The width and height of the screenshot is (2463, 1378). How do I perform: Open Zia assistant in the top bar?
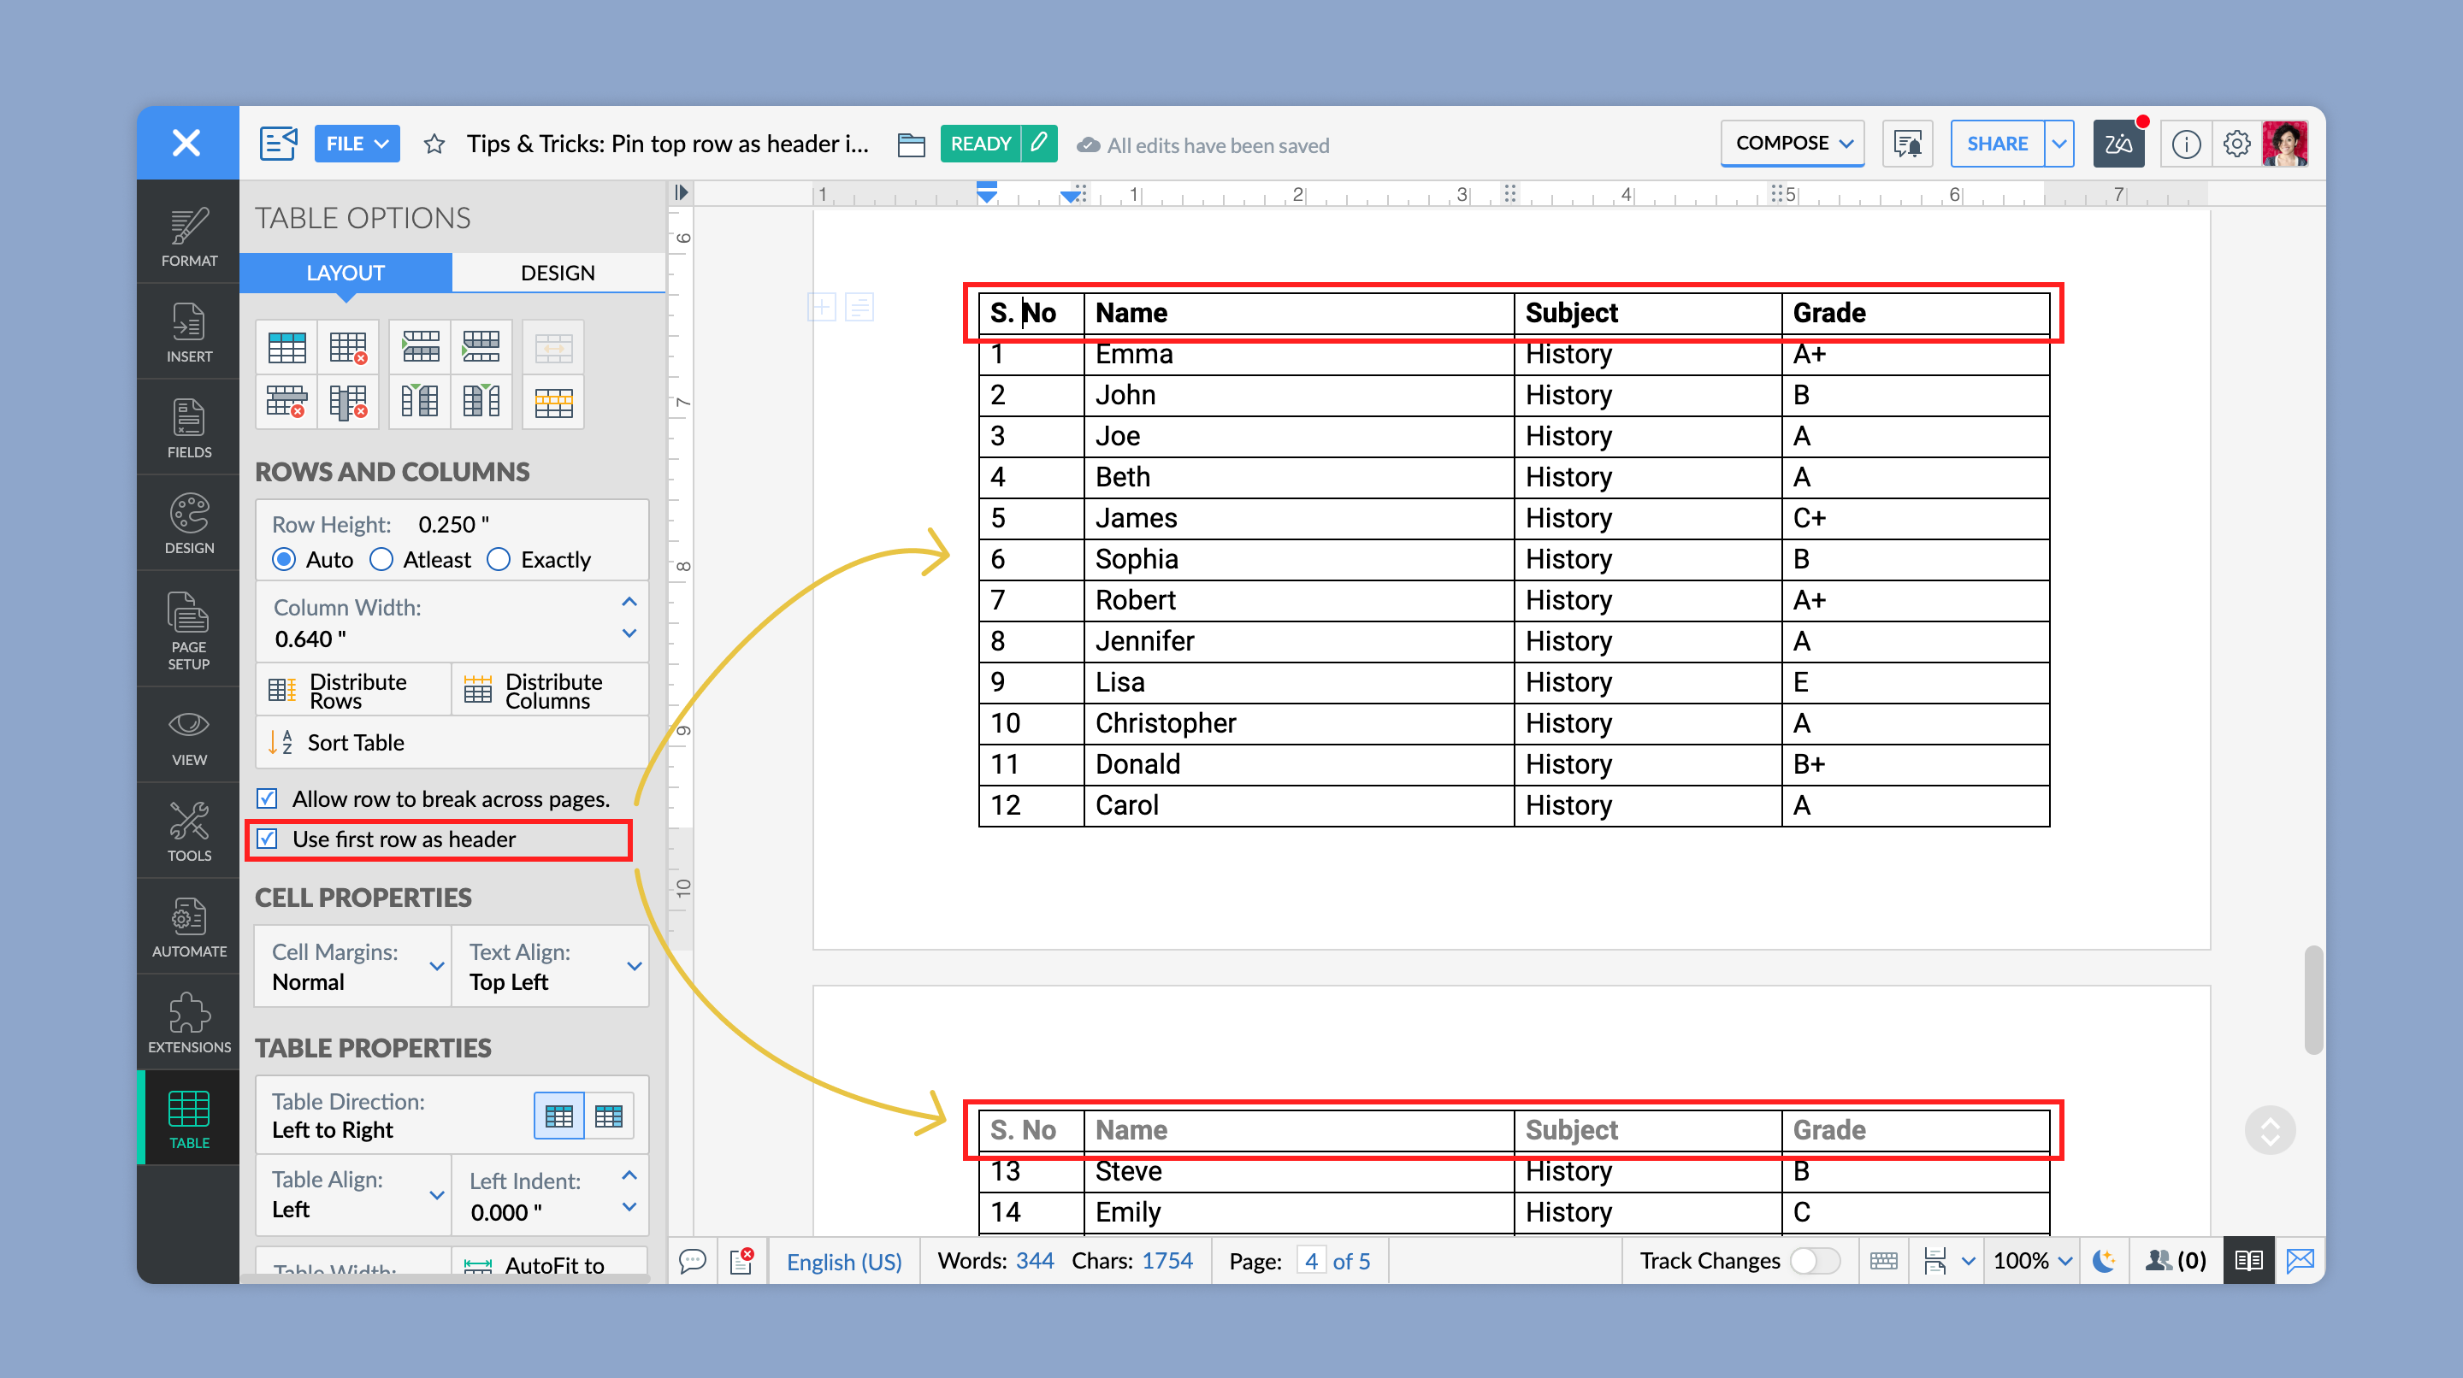click(2119, 143)
